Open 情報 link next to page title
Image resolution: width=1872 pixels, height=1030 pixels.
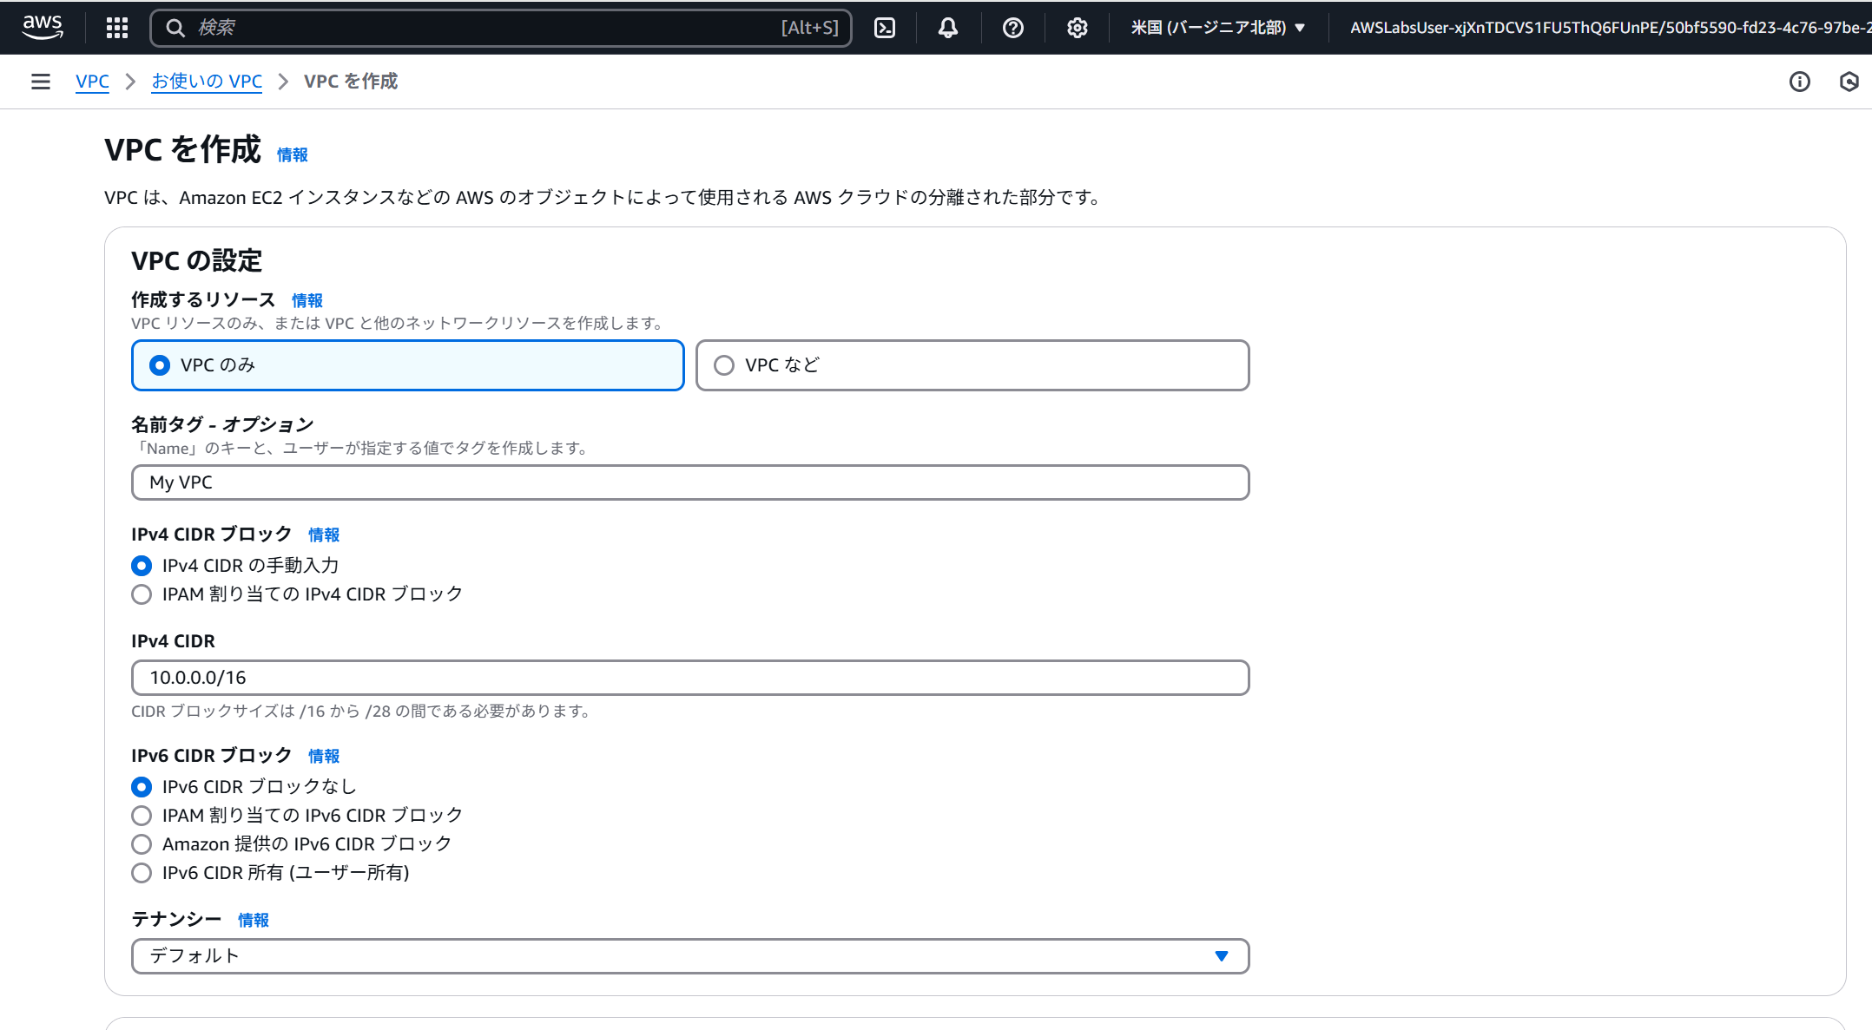pos(292,155)
